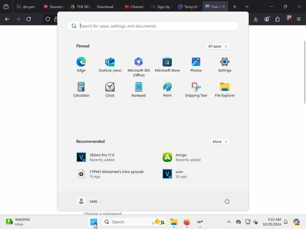
Task: Open Firefox downloads panel
Action: [x=256, y=19]
